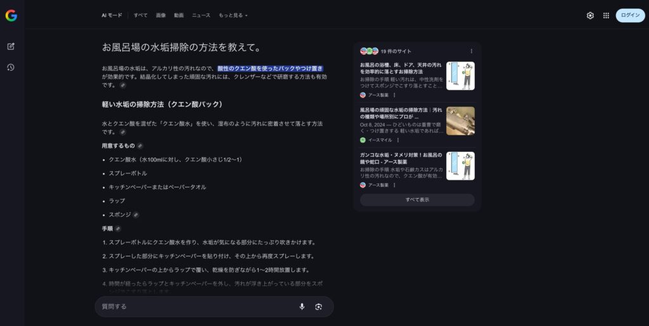
Task: Click the Google logo in the sidebar
Action: [11, 16]
